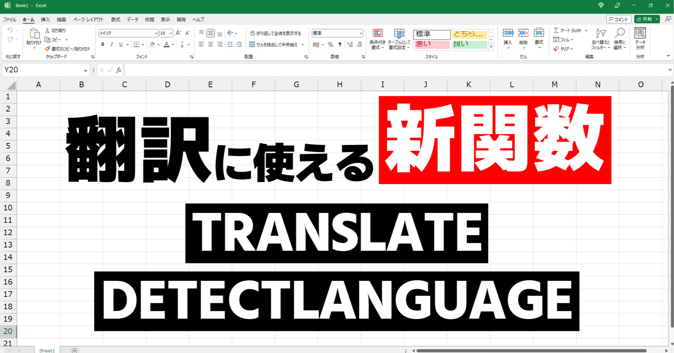Toggle align text left
This screenshot has width=674, height=353.
coord(201,45)
